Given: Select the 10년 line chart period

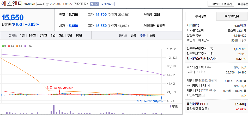Looking at the screenshot, I should (78, 36).
